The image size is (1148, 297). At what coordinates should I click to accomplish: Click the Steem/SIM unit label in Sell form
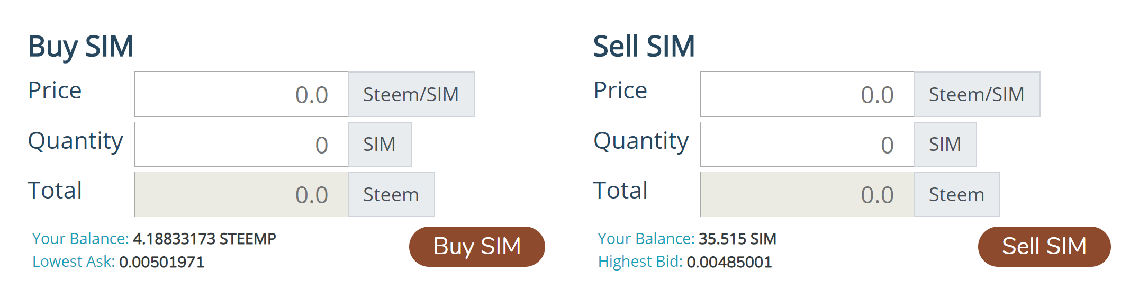[977, 94]
